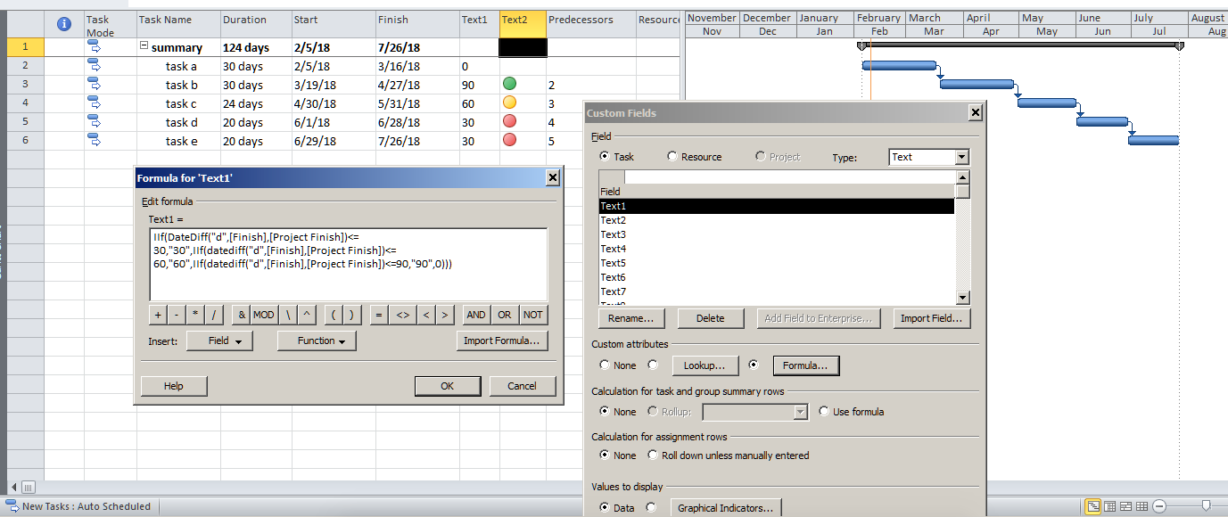Select Roll down unless manually entered
The height and width of the screenshot is (517, 1228).
tap(654, 455)
